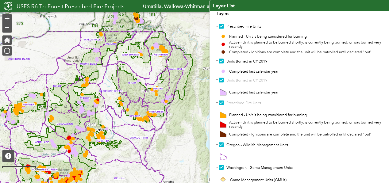Click the orange 'Planned' legend dot swatch
Viewport: 389px width, 183px height.
coord(223,36)
